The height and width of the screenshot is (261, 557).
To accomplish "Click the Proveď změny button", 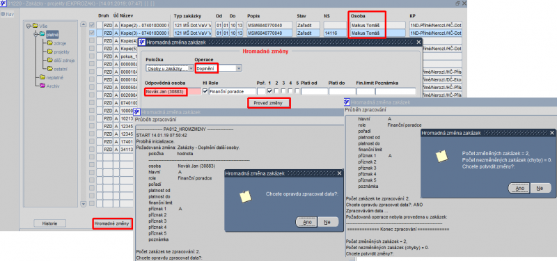I will 269,103.
